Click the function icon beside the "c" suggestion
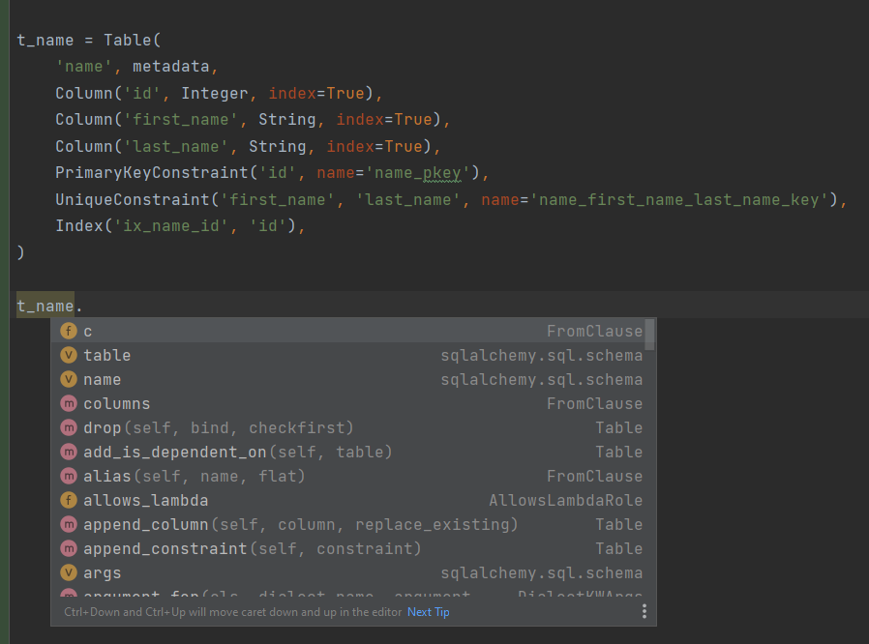The height and width of the screenshot is (644, 869). (69, 331)
